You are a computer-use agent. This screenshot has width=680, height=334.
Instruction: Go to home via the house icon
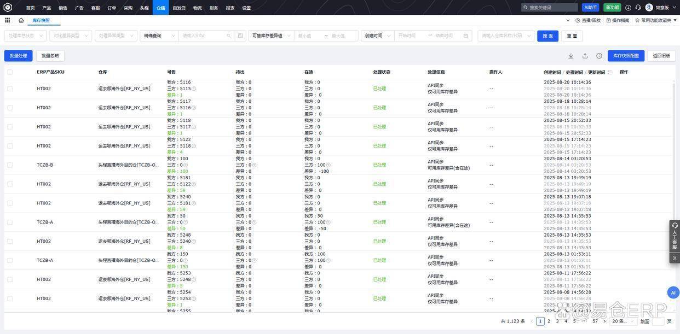click(x=21, y=20)
